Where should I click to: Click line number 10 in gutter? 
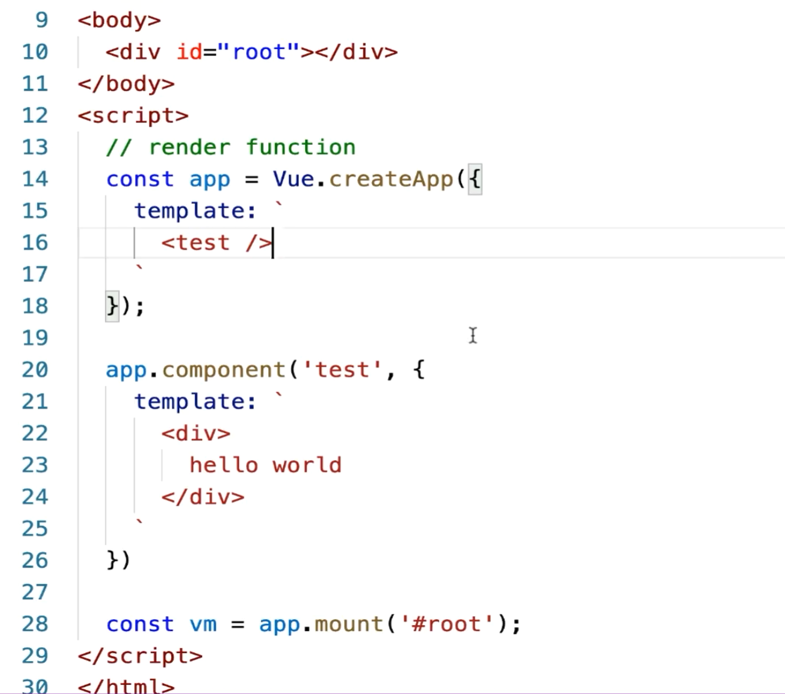(35, 52)
